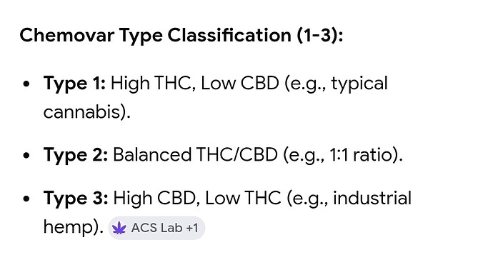The height and width of the screenshot is (270, 493).
Task: Click the word cannabis in the first bullet
Action: [x=81, y=111]
